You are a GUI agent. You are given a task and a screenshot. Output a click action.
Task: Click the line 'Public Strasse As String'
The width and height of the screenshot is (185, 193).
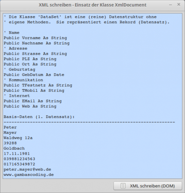(35, 54)
